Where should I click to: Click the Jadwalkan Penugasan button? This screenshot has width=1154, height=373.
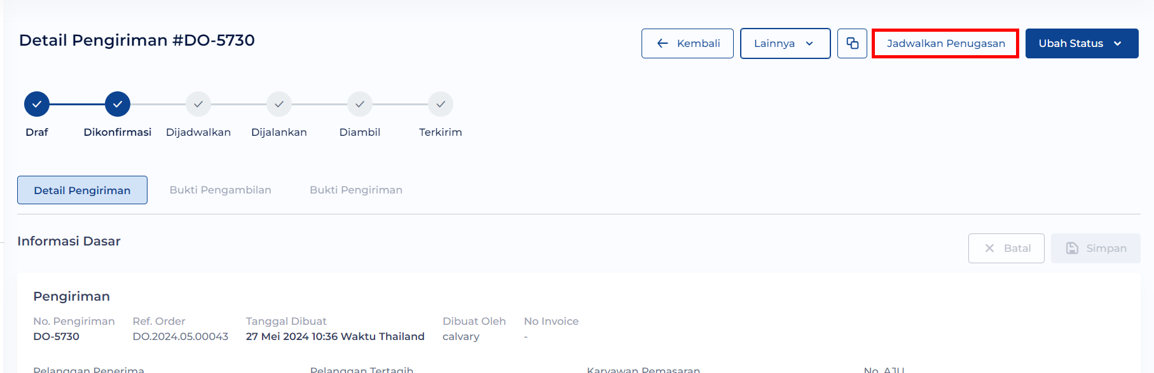[945, 43]
